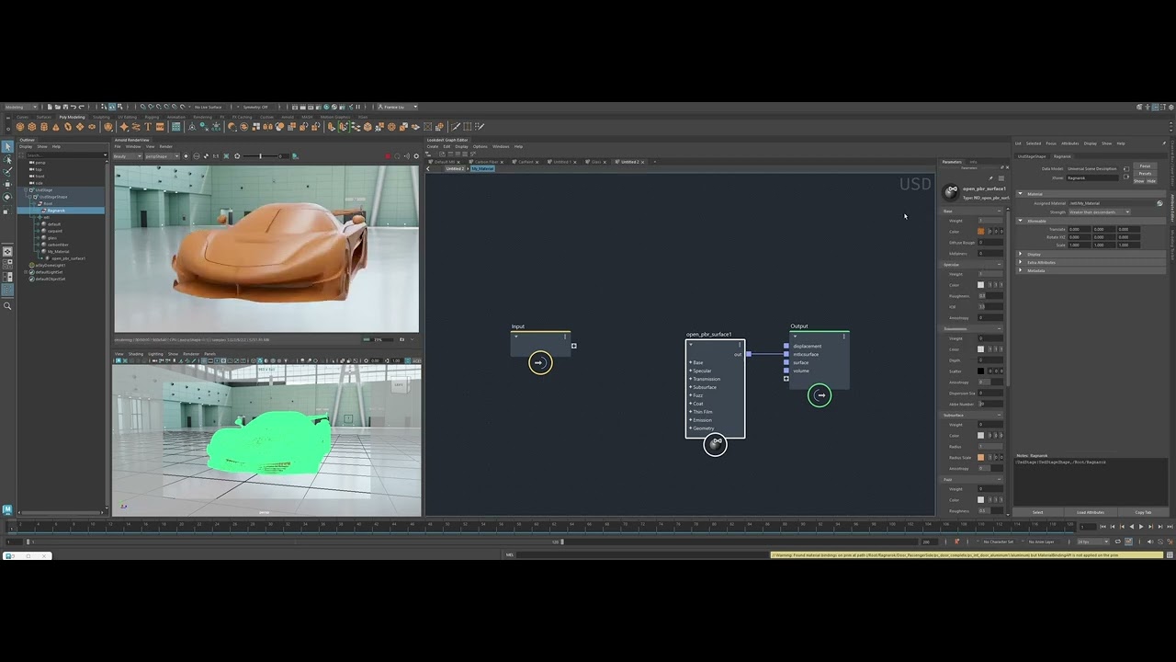Switch to the Poly Modeling shelf tab
The width and height of the screenshot is (1176, 662).
[72, 117]
